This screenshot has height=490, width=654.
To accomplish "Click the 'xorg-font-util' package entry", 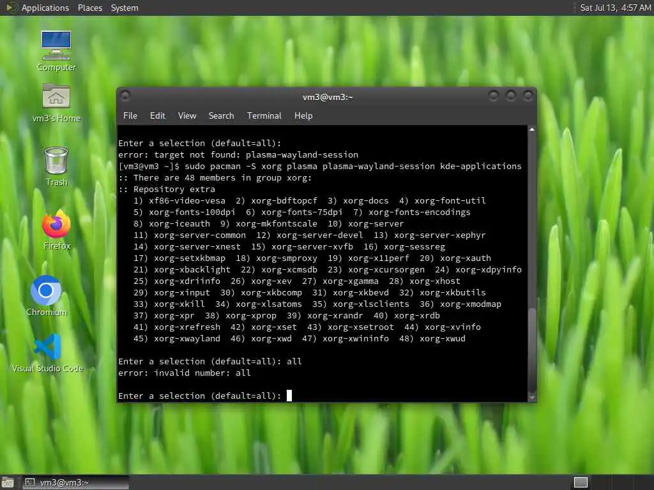I will 450,201.
